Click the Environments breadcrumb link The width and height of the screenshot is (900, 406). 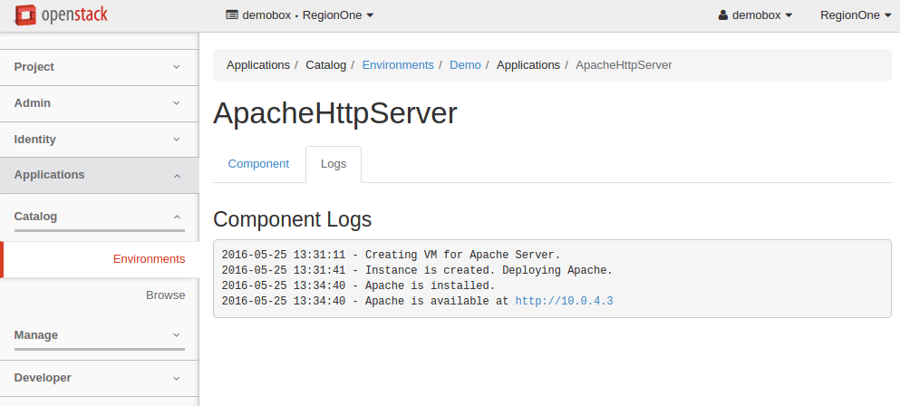click(x=398, y=65)
